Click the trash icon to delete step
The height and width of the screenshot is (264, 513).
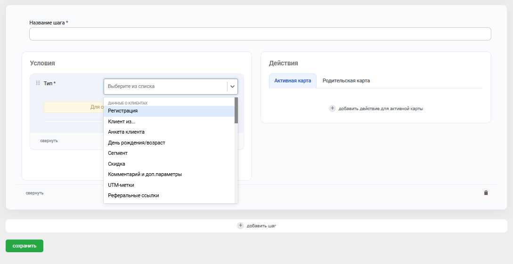tap(486, 193)
